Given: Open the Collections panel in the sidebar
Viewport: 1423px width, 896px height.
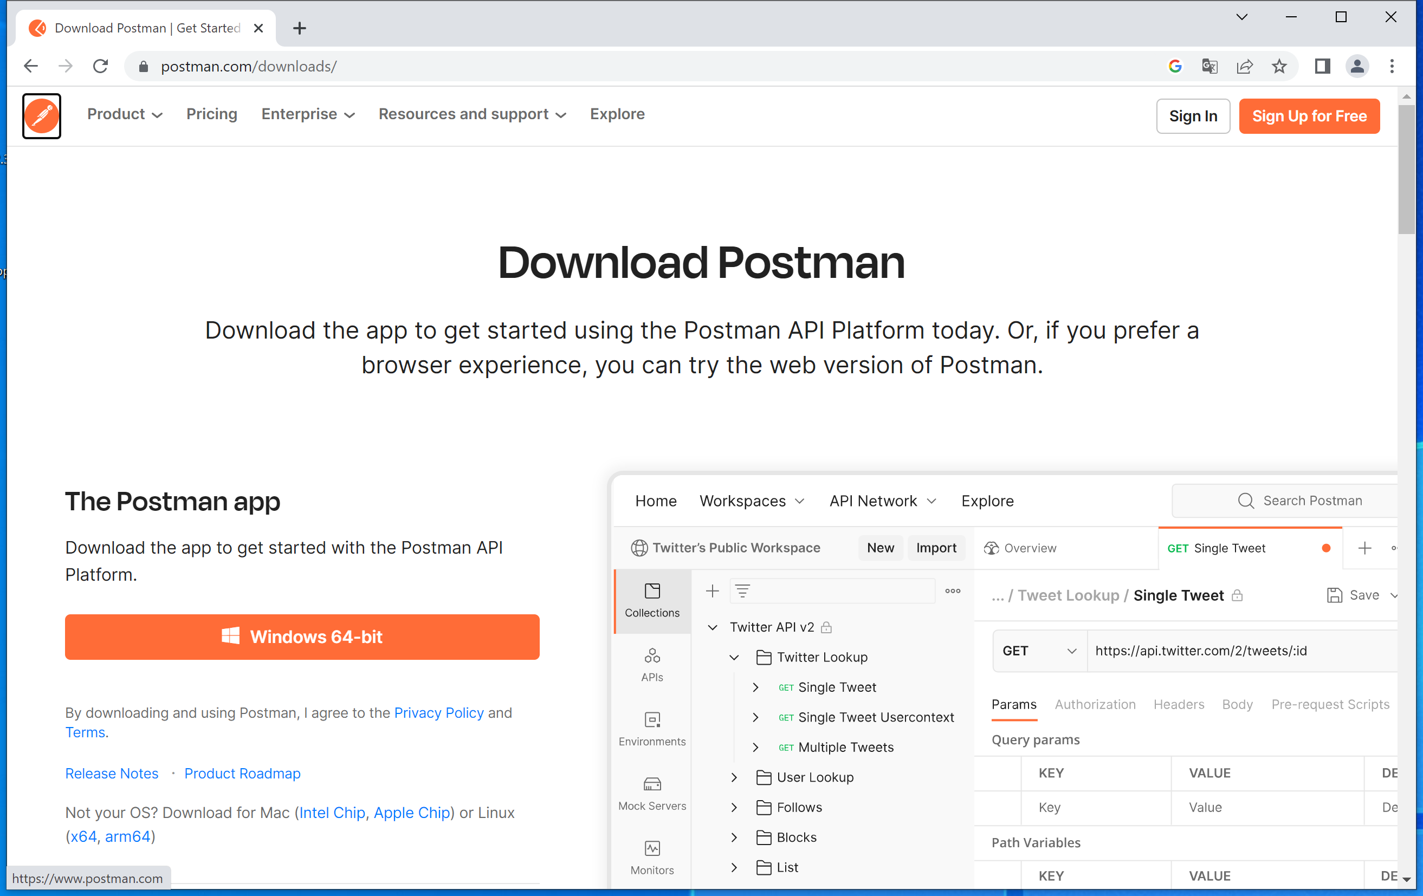Looking at the screenshot, I should [x=652, y=600].
